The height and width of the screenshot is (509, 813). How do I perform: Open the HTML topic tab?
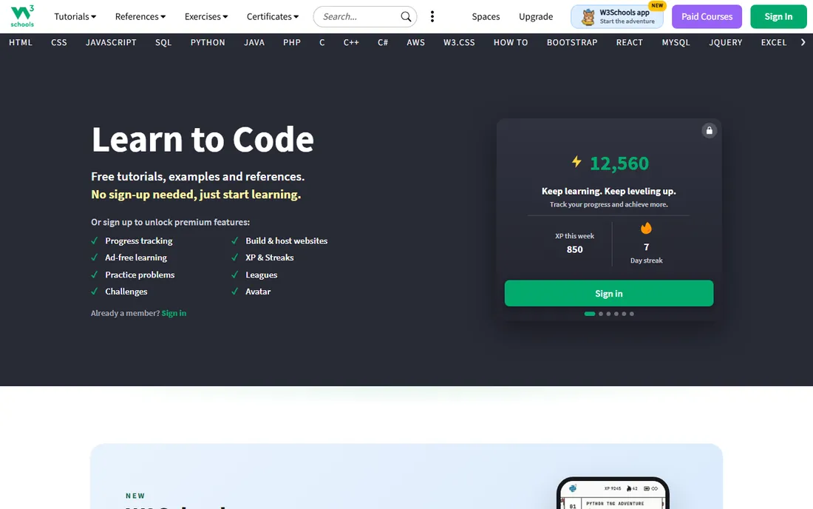21,43
